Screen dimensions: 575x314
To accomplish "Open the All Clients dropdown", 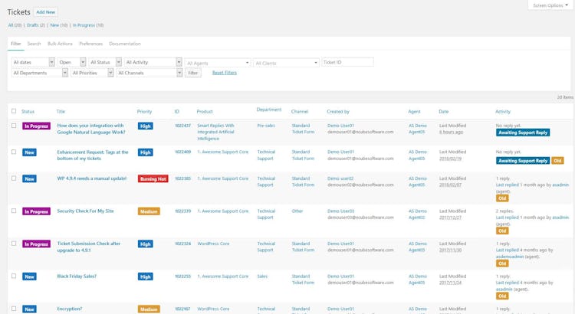I will (x=286, y=63).
